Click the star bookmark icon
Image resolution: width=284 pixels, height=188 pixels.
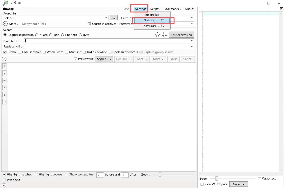coord(158,35)
